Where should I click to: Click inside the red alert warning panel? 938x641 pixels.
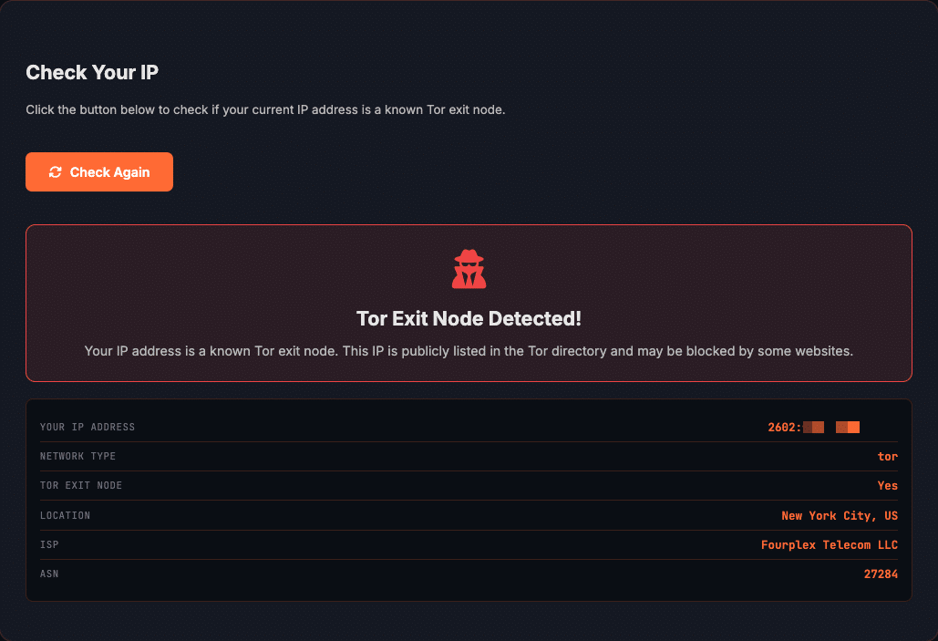469,303
